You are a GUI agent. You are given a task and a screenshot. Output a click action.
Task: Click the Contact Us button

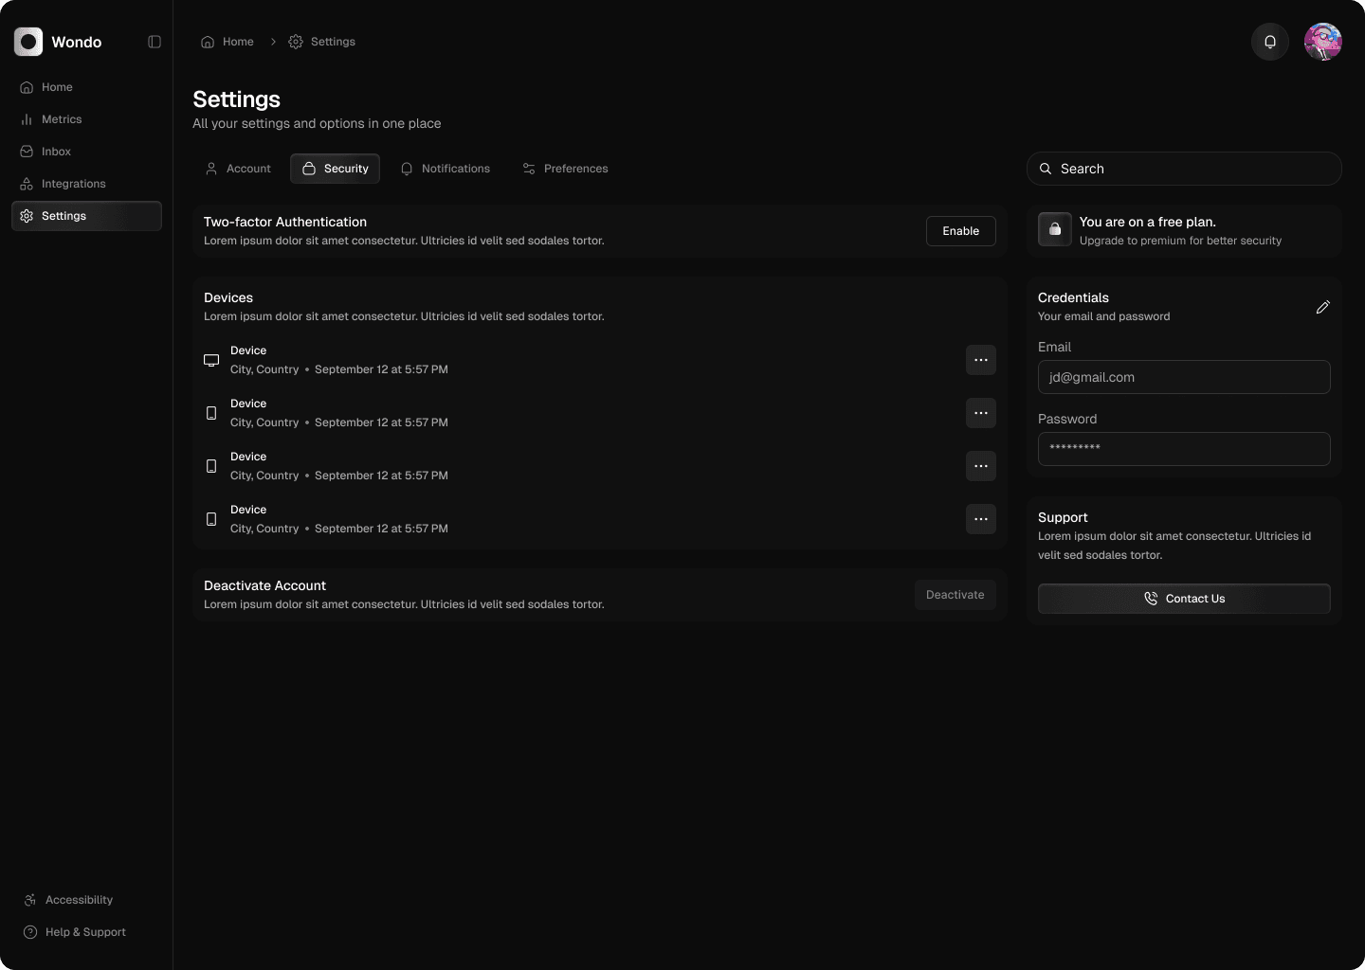pos(1183,599)
